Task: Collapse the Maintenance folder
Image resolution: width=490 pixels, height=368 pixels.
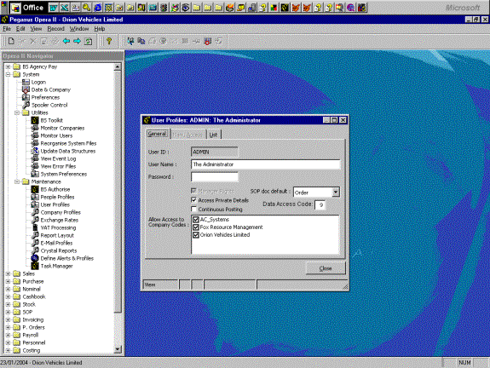Action: (17, 181)
